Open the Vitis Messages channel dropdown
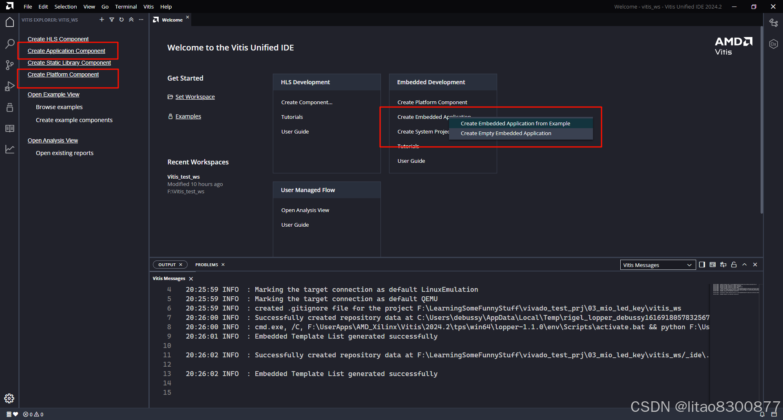783x420 pixels. [x=658, y=265]
